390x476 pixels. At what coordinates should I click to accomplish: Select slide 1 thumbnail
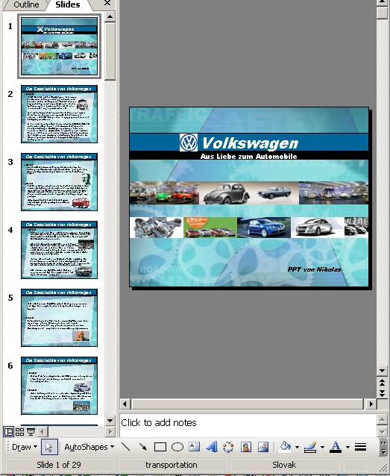59,46
